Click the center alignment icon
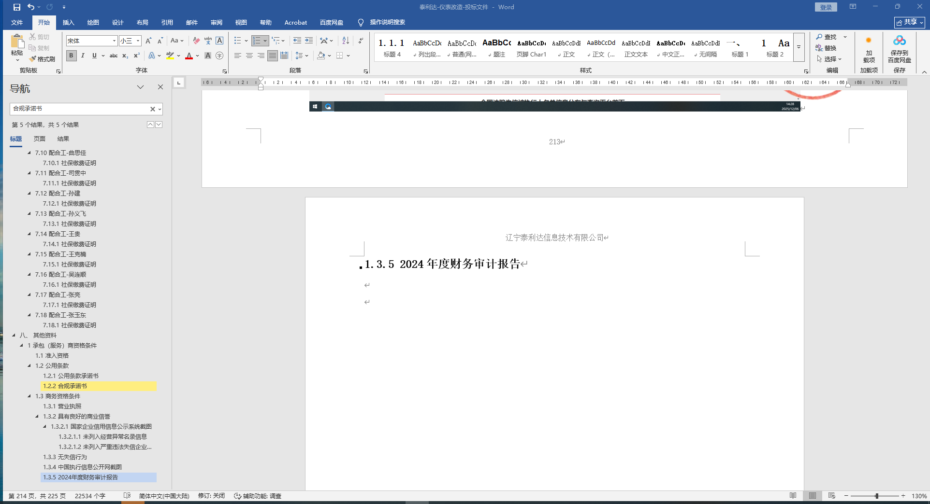The image size is (930, 504). click(x=249, y=56)
